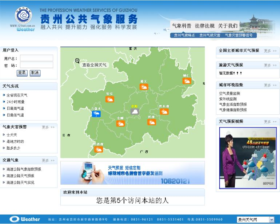Click the China Meteorological logo in header

click(23, 15)
